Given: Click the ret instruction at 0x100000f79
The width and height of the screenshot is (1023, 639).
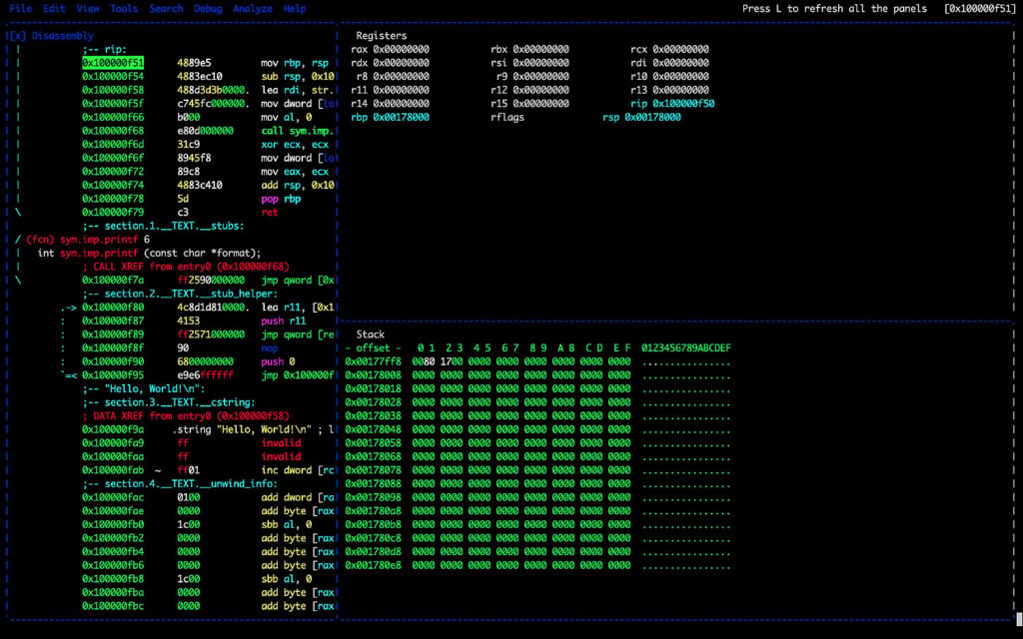Looking at the screenshot, I should pyautogui.click(x=269, y=212).
